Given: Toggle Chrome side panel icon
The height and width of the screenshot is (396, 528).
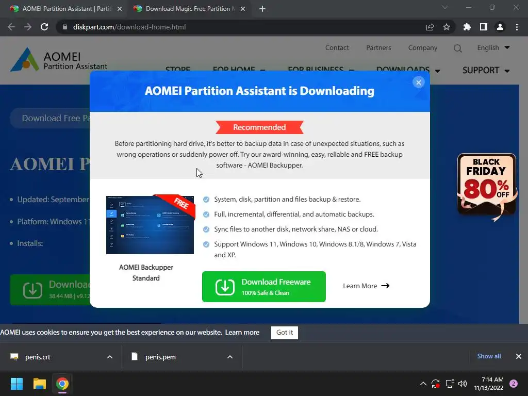Looking at the screenshot, I should (x=484, y=27).
